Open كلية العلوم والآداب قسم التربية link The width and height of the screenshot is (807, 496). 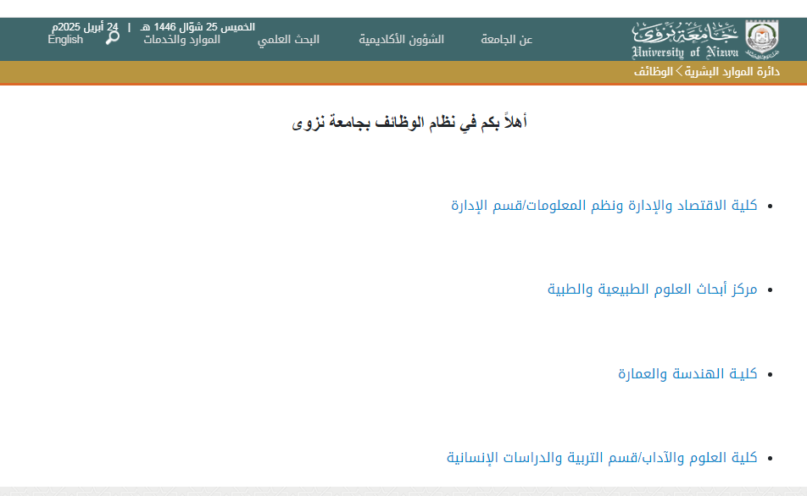point(602,458)
